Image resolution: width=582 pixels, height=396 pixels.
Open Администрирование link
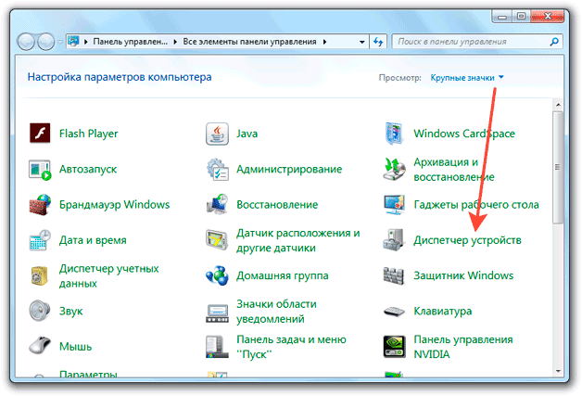[x=289, y=170]
